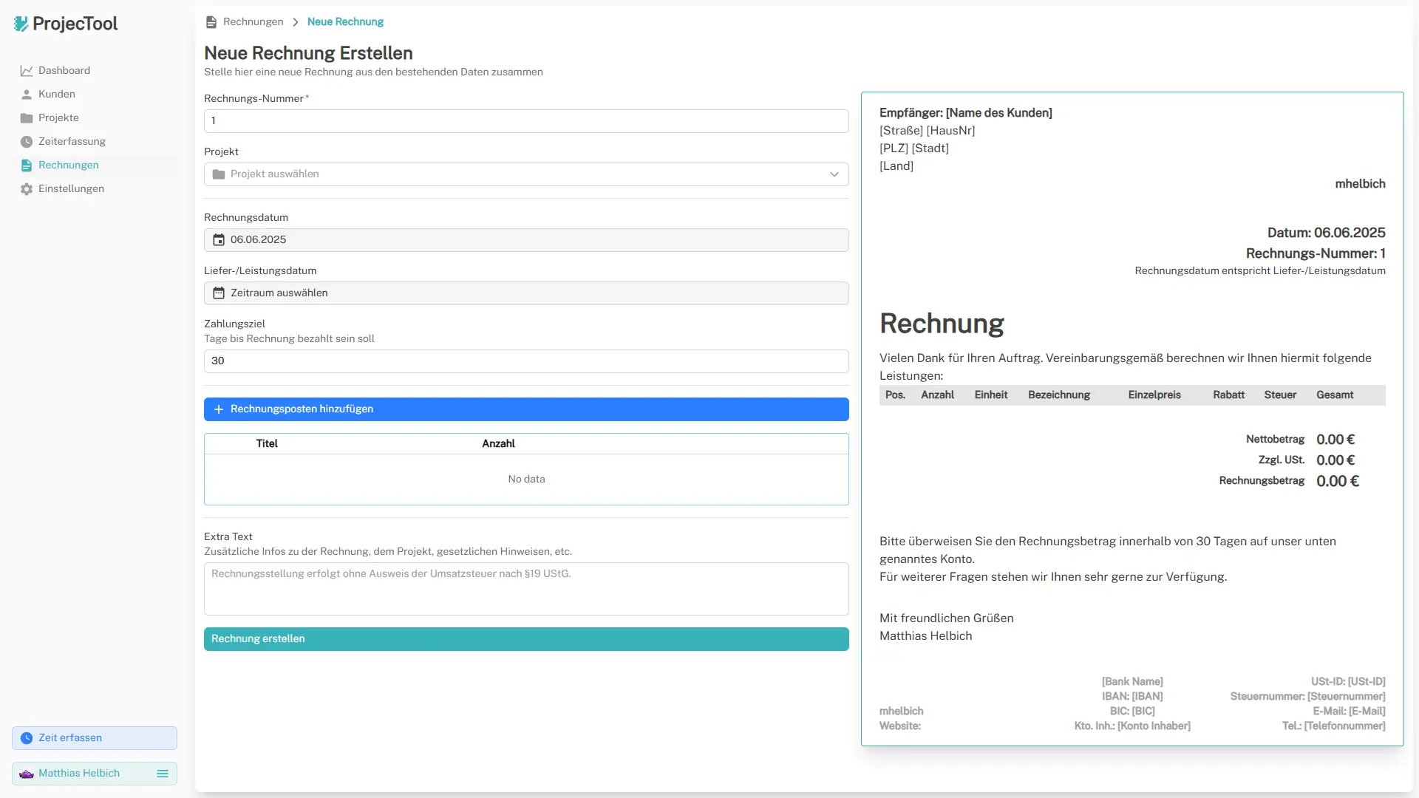The image size is (1419, 798).
Task: Open Einstellungen via the gear icon
Action: pos(26,188)
